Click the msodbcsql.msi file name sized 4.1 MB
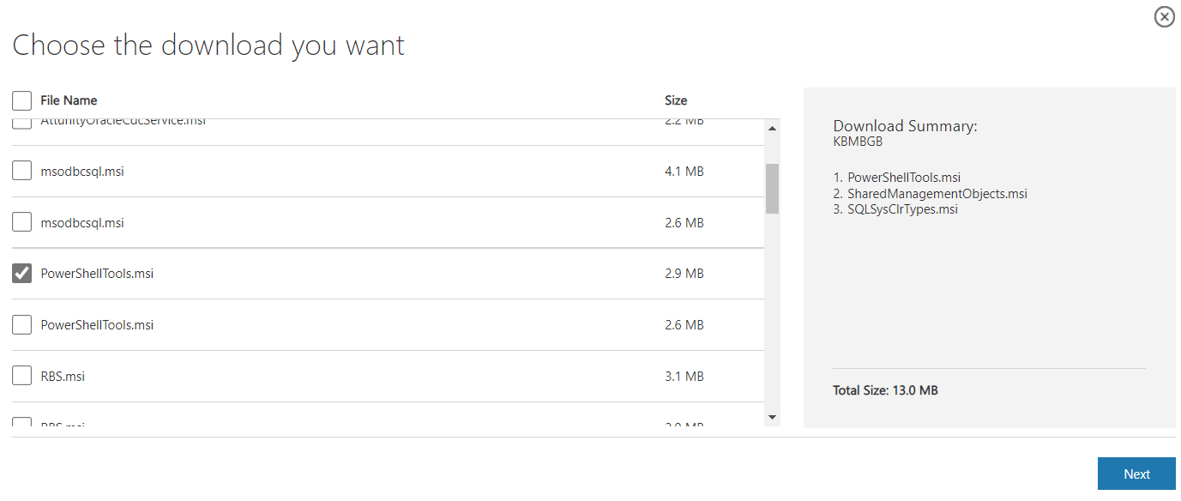This screenshot has height=501, width=1181. [x=82, y=172]
